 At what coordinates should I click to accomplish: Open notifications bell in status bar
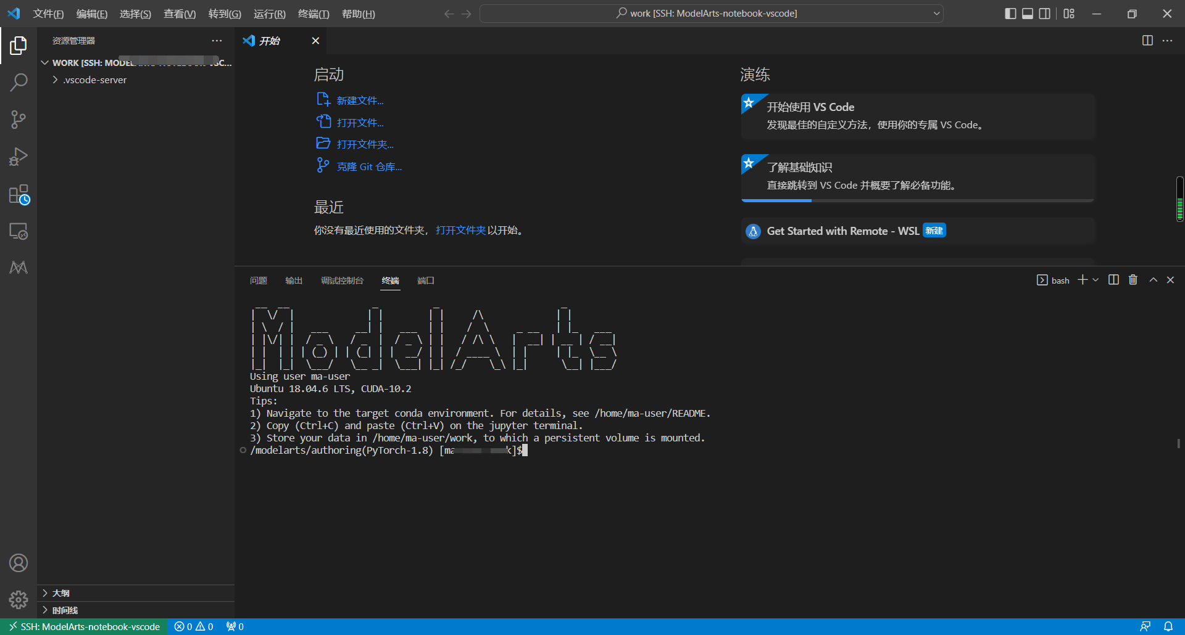tap(1168, 626)
